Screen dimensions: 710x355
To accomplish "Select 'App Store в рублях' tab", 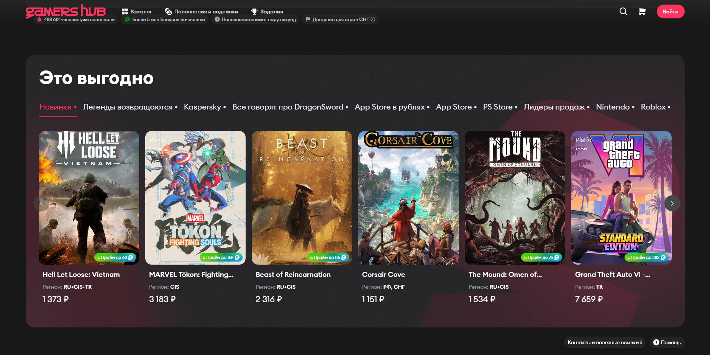I will click(392, 107).
